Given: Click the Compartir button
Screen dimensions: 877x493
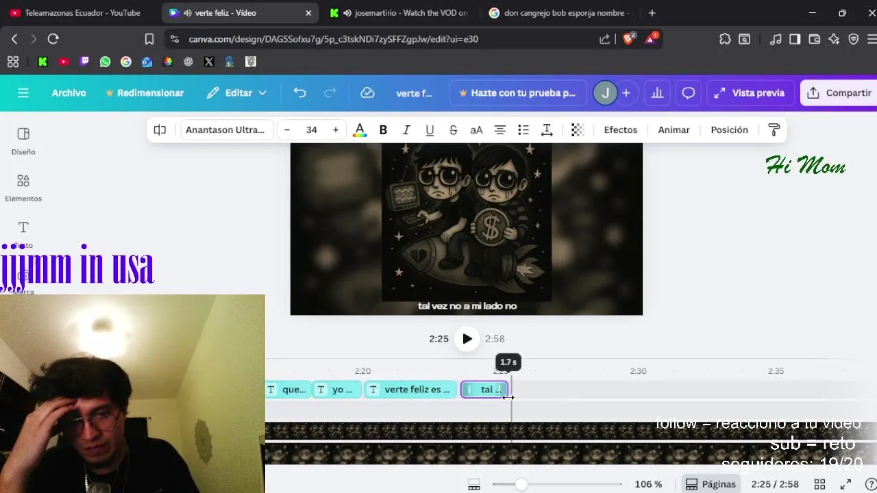Looking at the screenshot, I should click(839, 93).
